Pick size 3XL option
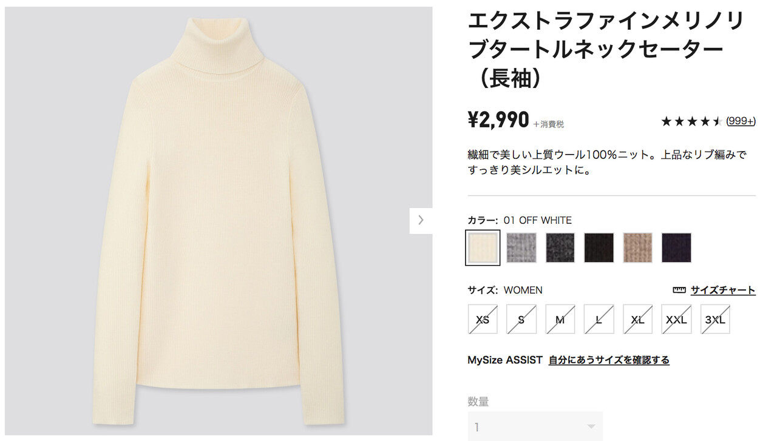 [716, 319]
